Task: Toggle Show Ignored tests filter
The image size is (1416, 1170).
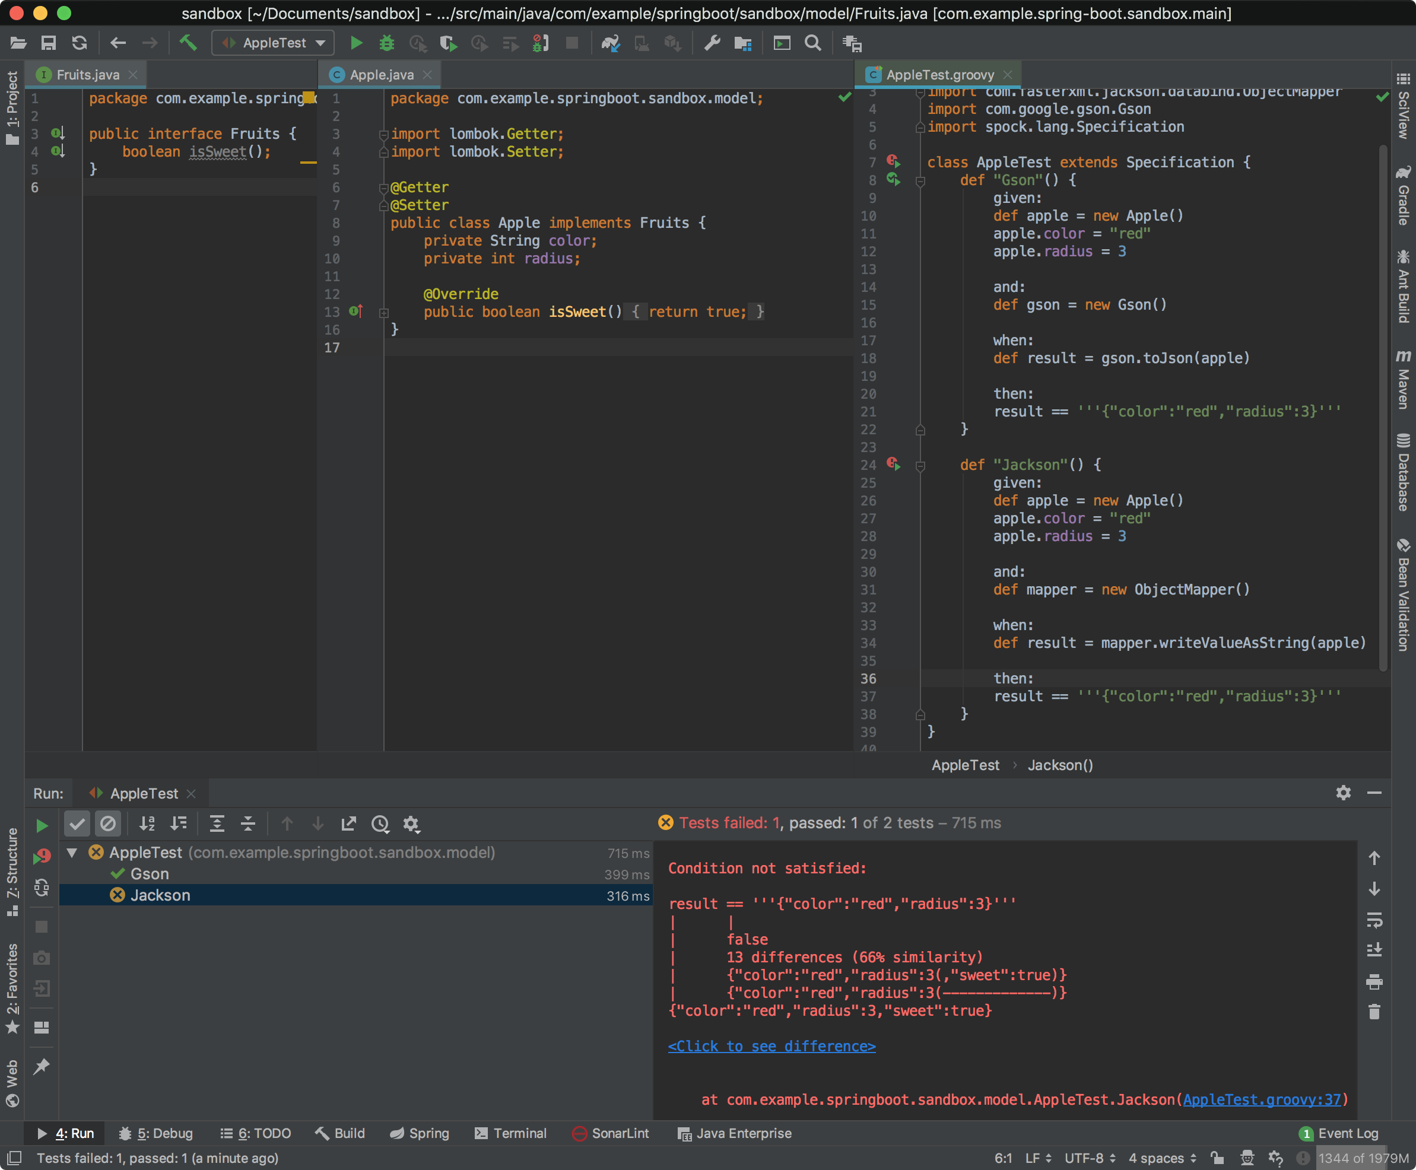Action: point(108,824)
